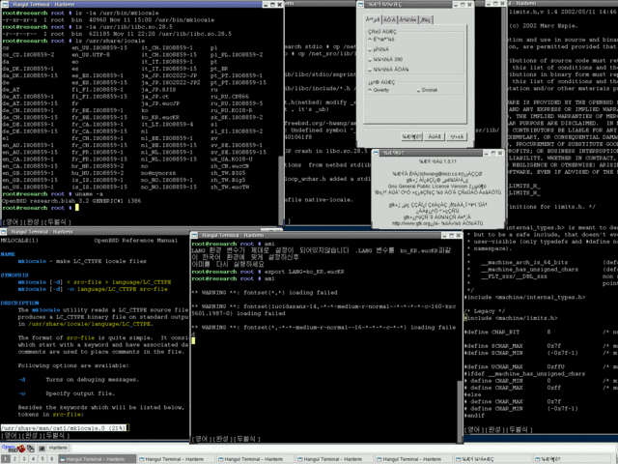
Task: Open the third tab of the settings dialog
Action: click(407, 19)
